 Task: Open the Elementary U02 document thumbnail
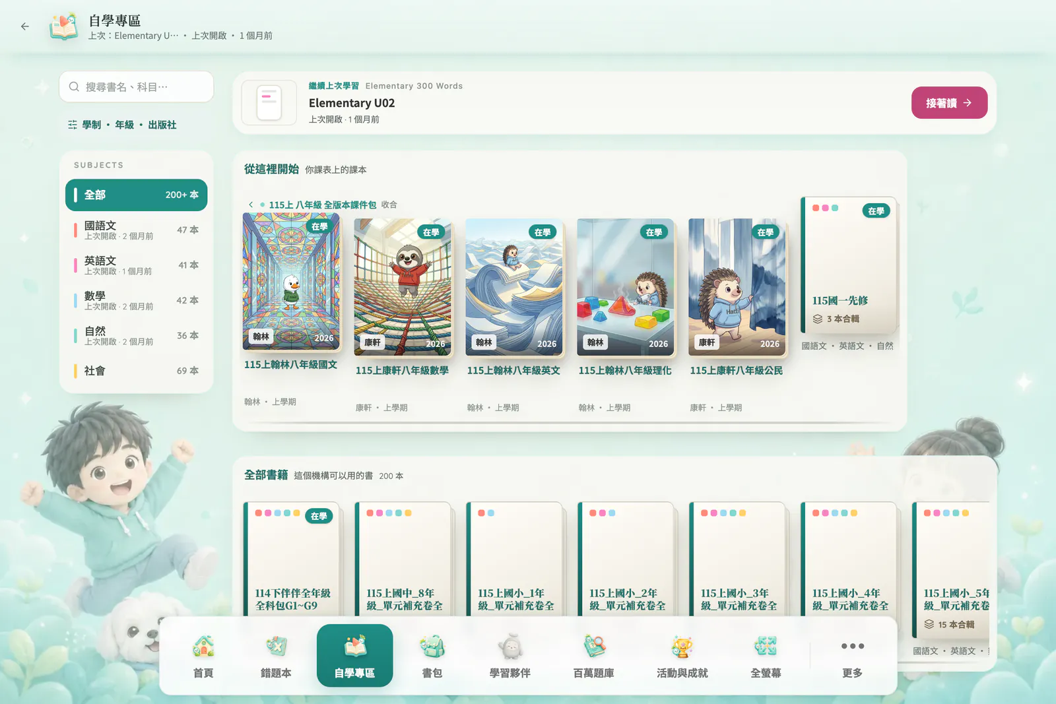(269, 103)
